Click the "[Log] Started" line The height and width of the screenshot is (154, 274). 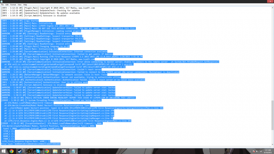point(20,21)
